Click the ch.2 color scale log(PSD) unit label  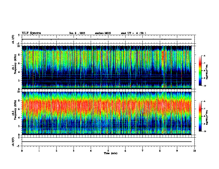tap(207, 117)
